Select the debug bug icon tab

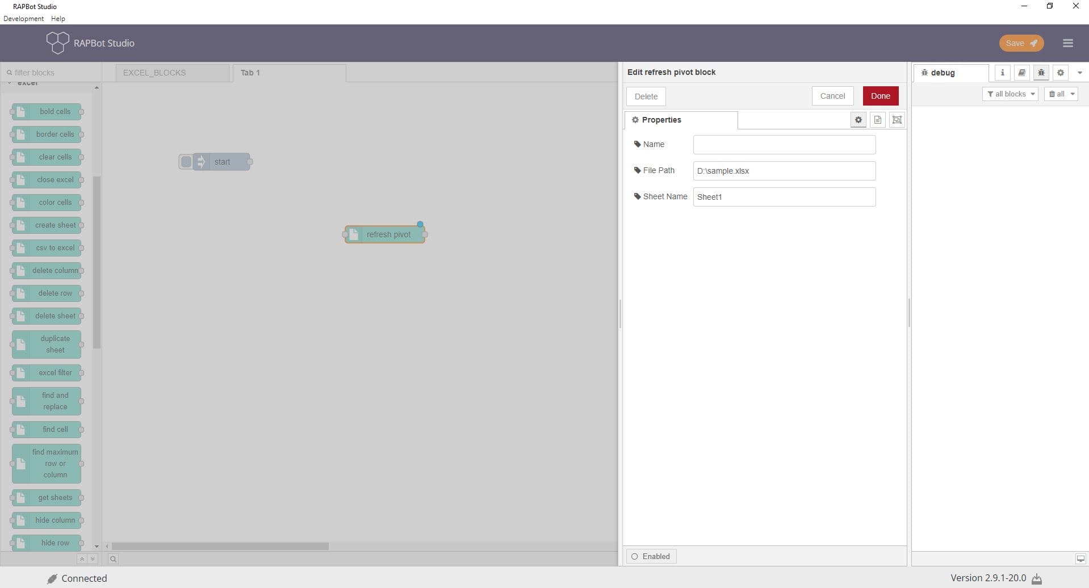point(1041,73)
